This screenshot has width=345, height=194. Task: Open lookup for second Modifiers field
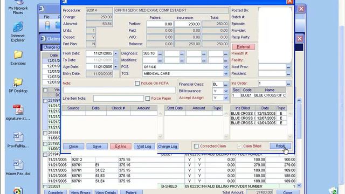pos(182,60)
